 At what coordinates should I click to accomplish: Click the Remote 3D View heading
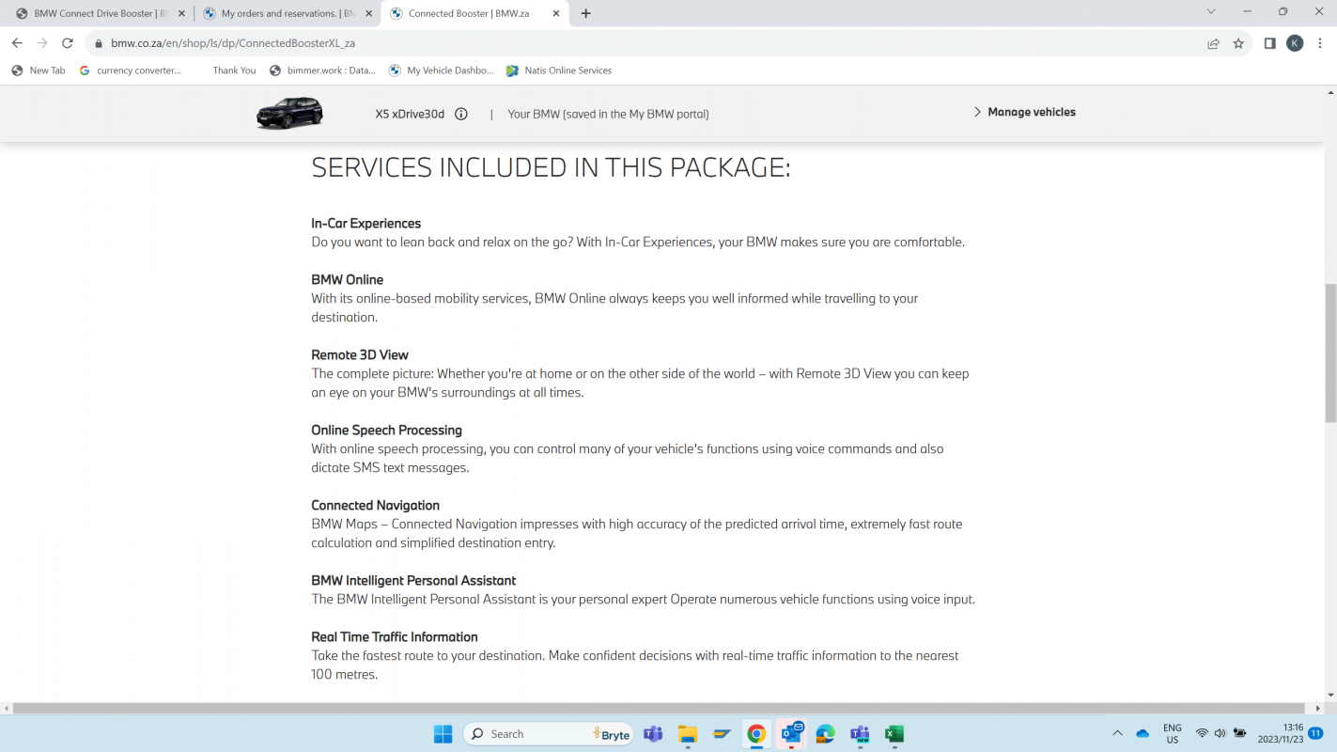[x=360, y=355]
